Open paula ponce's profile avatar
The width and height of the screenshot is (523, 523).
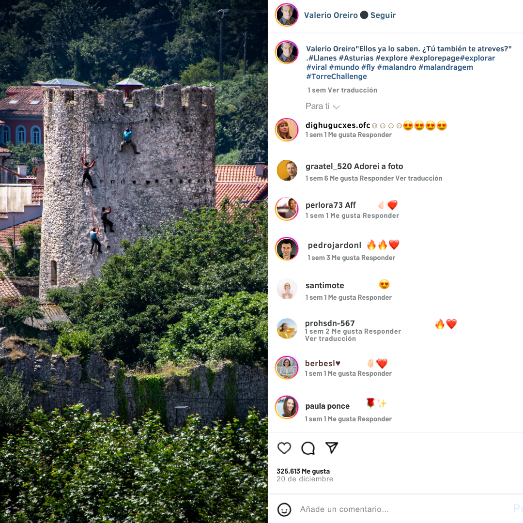pos(287,407)
